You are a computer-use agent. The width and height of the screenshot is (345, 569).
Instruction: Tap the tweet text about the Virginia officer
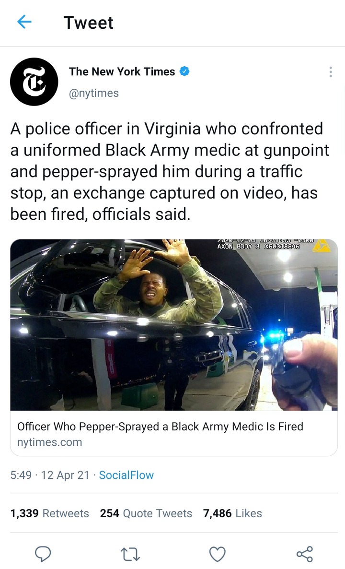click(170, 171)
